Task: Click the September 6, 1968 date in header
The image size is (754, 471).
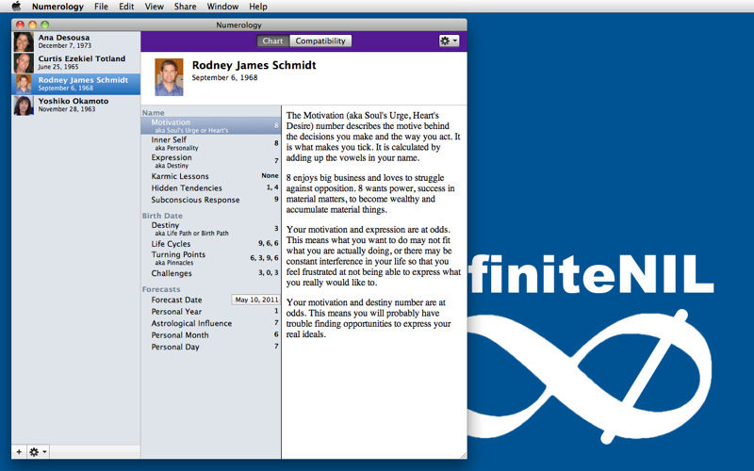Action: point(224,77)
